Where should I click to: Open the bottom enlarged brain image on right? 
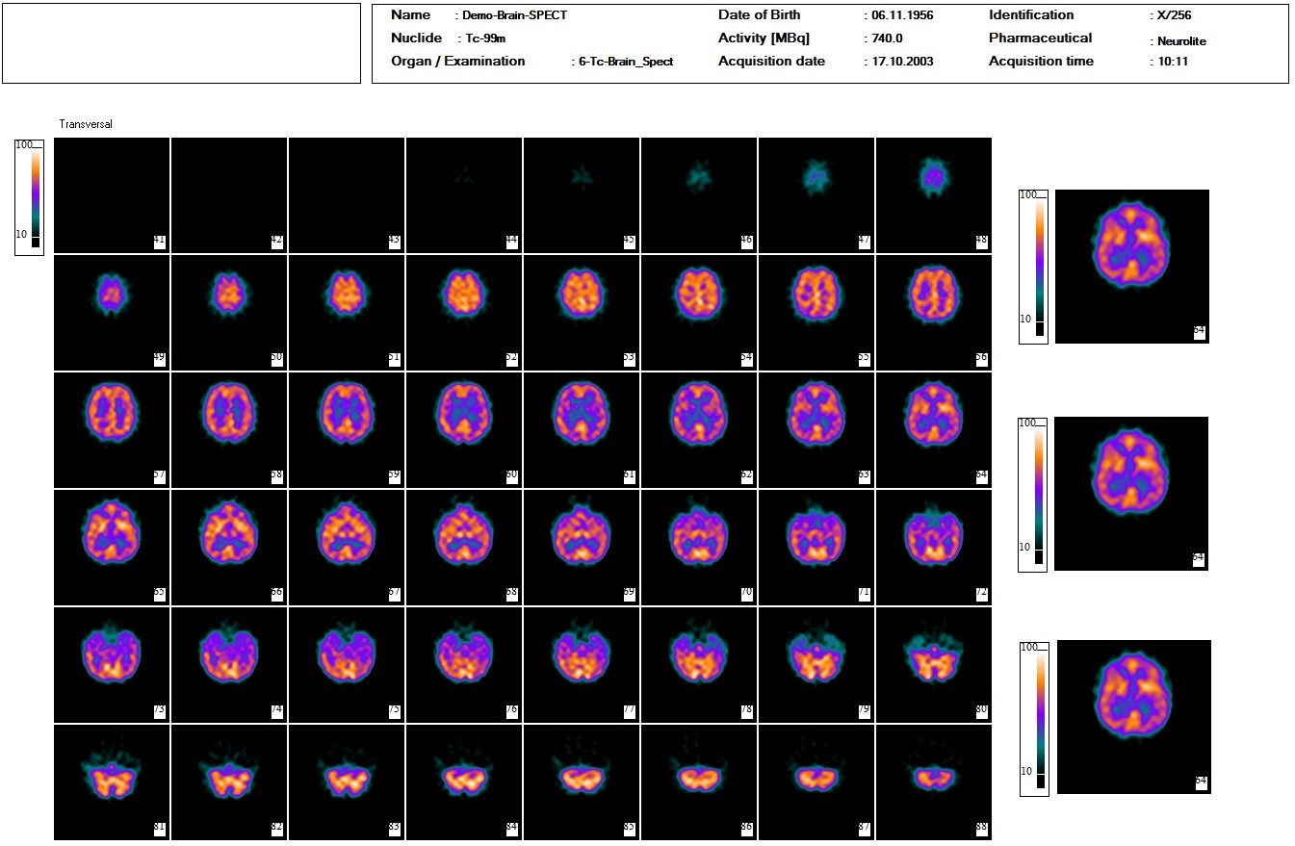1133,716
